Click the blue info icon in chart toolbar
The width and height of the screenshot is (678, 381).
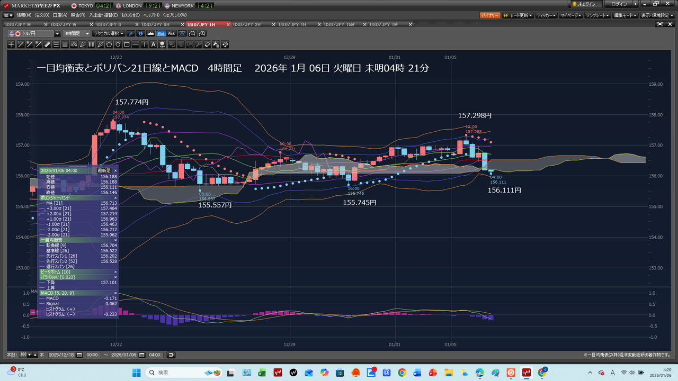(141, 33)
